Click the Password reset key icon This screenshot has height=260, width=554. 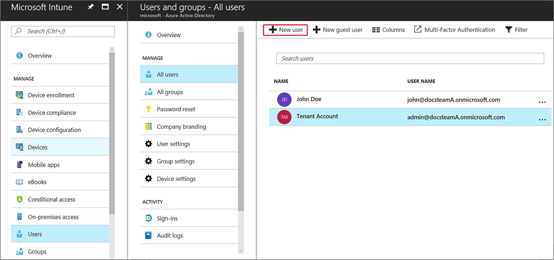(148, 109)
